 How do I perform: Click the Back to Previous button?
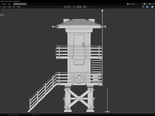tap(20, 4)
